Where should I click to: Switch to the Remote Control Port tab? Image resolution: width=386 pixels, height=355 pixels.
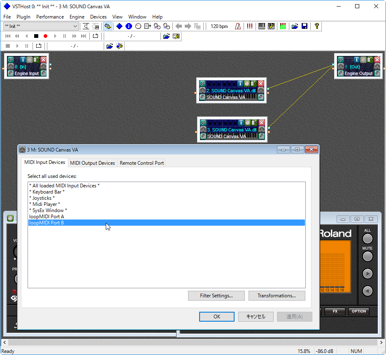142,163
